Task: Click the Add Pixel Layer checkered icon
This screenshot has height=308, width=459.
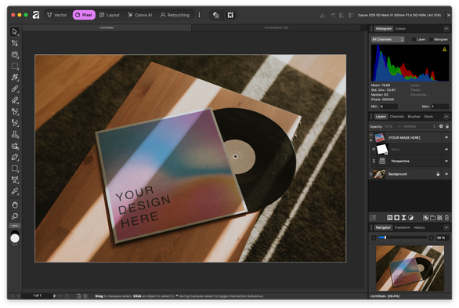Action: (439, 218)
